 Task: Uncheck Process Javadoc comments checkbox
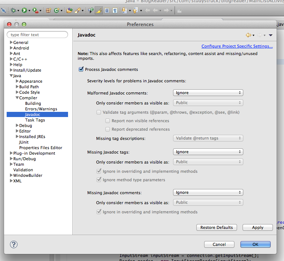coord(81,69)
